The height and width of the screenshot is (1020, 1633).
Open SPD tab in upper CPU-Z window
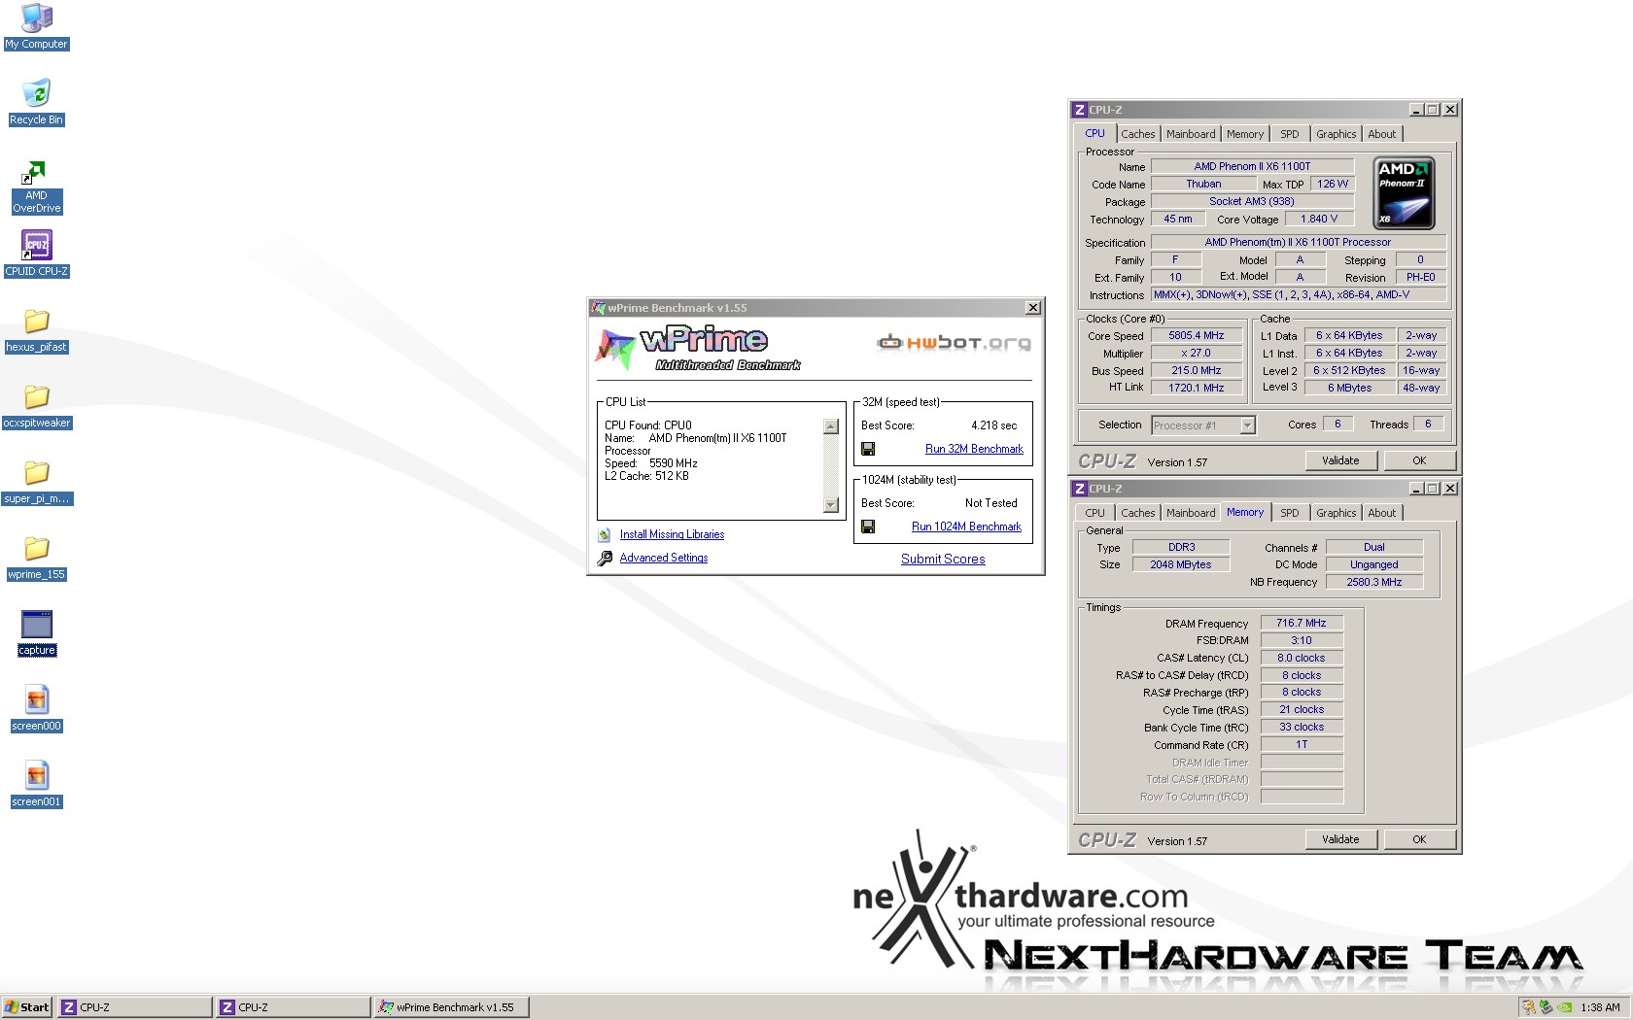pos(1289,134)
